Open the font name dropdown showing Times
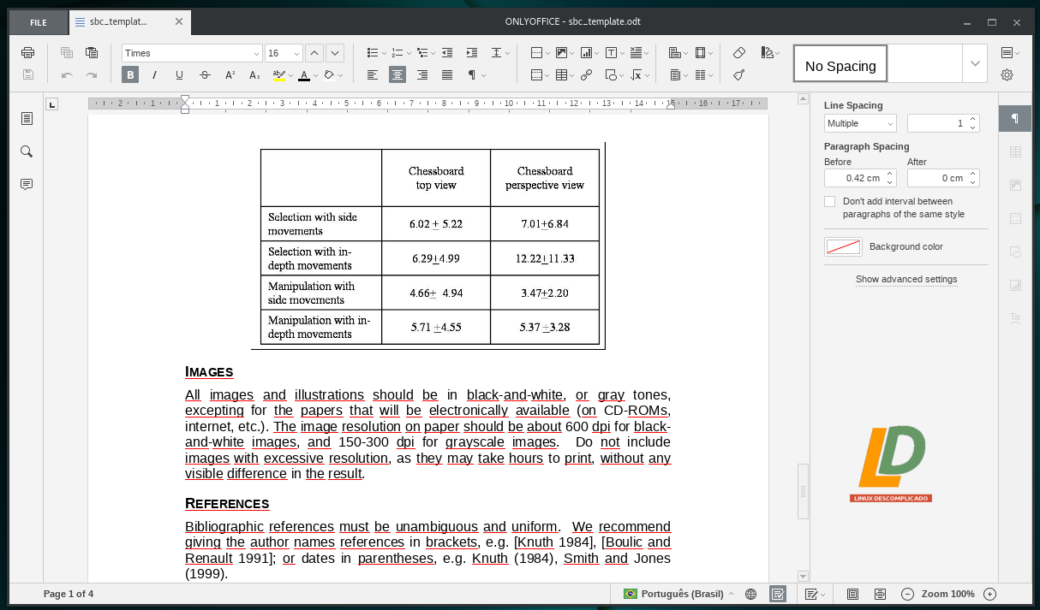Screen dimensions: 1040x610 pyautogui.click(x=191, y=53)
